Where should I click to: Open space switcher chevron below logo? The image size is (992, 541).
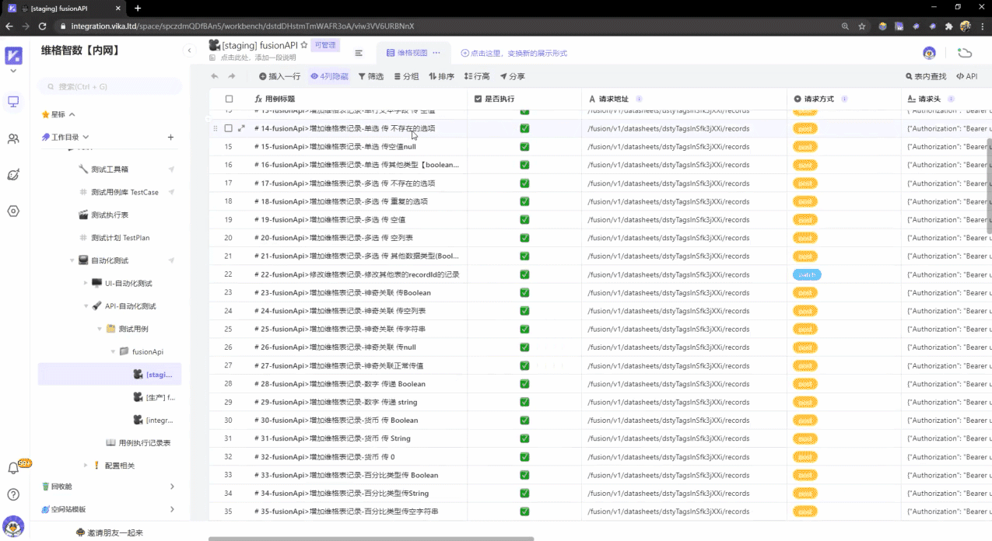click(13, 72)
